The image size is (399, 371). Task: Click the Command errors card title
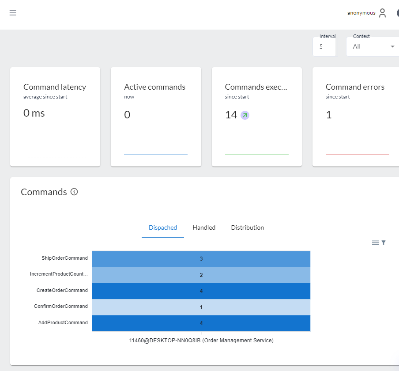[x=355, y=87]
